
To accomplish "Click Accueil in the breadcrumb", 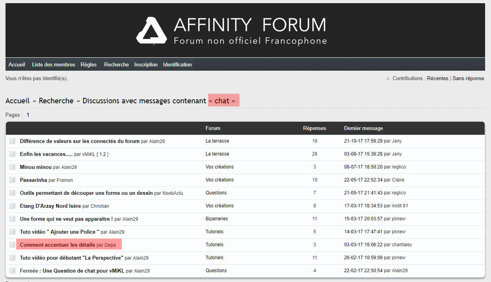I will pos(18,101).
